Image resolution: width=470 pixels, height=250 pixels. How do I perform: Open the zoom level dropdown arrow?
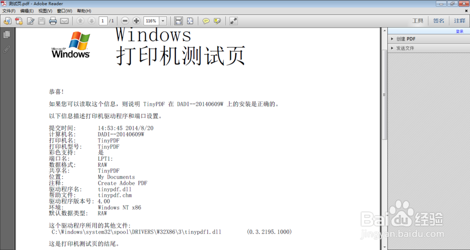(163, 21)
